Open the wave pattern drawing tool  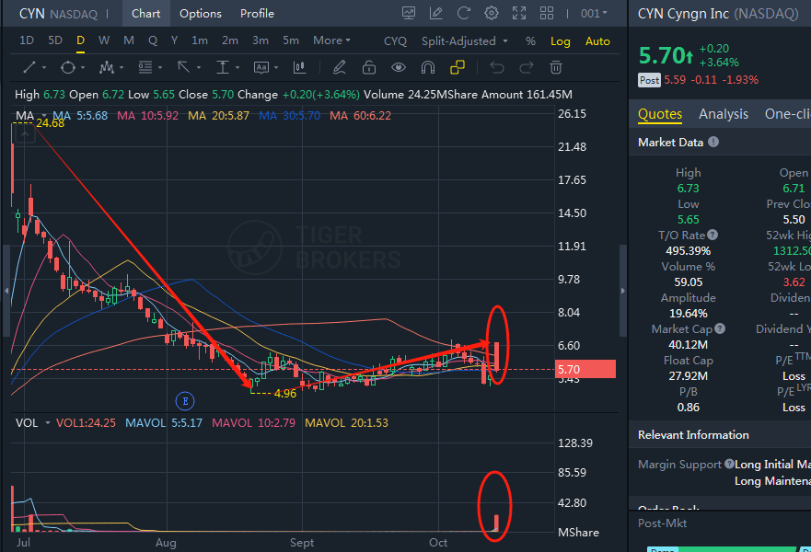point(107,67)
